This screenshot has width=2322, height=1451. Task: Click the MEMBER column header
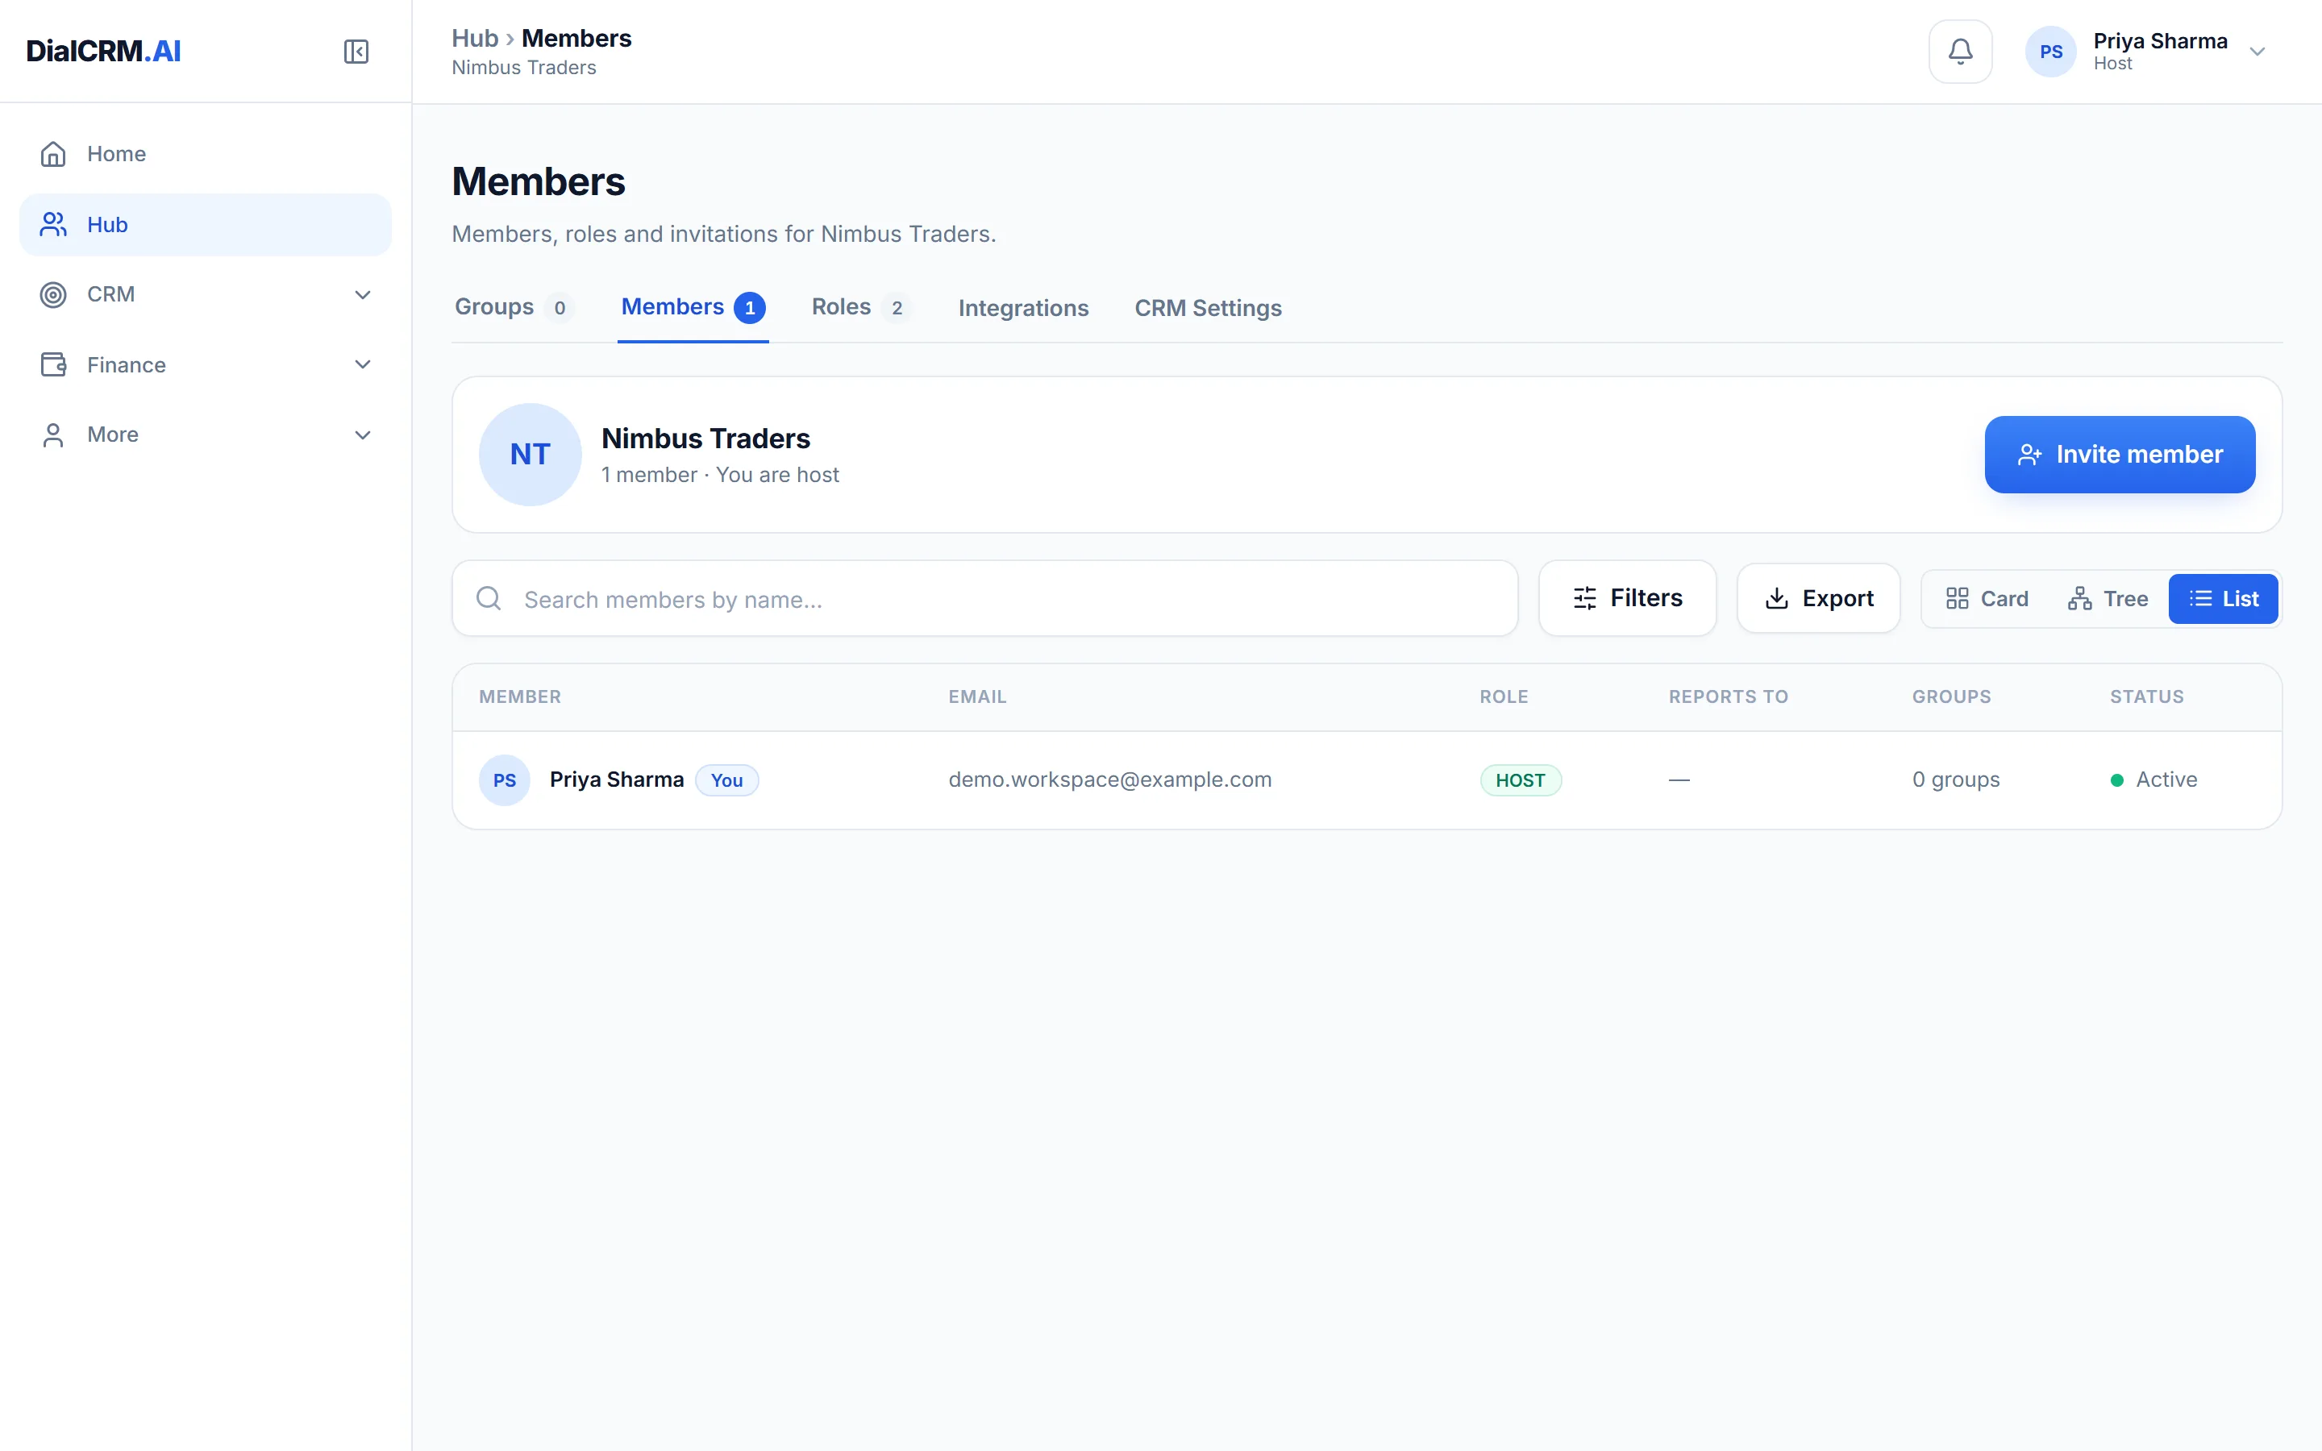tap(520, 696)
